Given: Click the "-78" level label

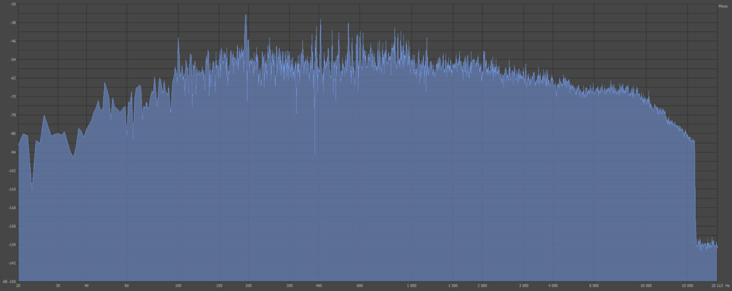Looking at the screenshot, I should pyautogui.click(x=13, y=115).
